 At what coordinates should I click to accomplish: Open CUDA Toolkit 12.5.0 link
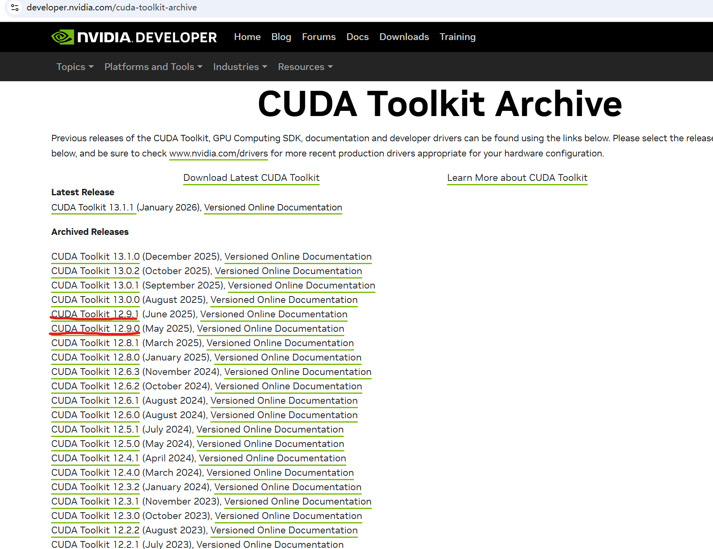point(96,444)
